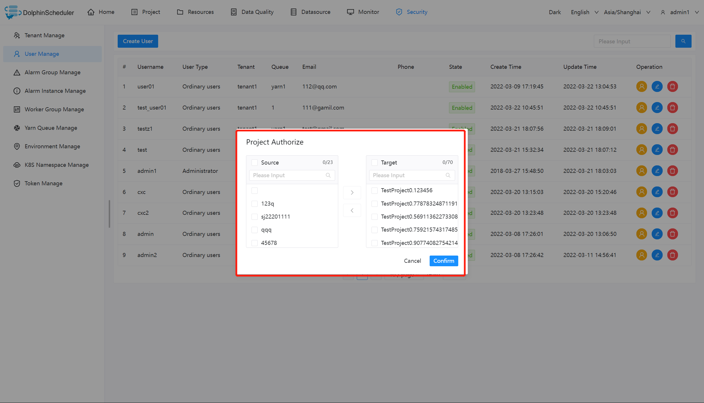This screenshot has width=704, height=403.
Task: Click the Create User button
Action: coord(138,41)
